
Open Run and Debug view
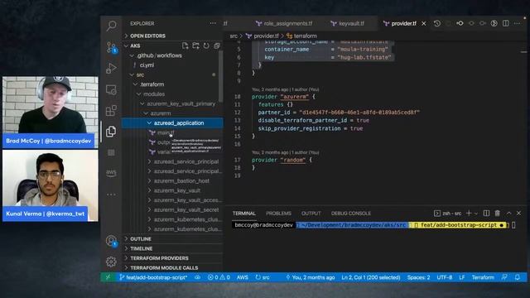pyautogui.click(x=111, y=68)
